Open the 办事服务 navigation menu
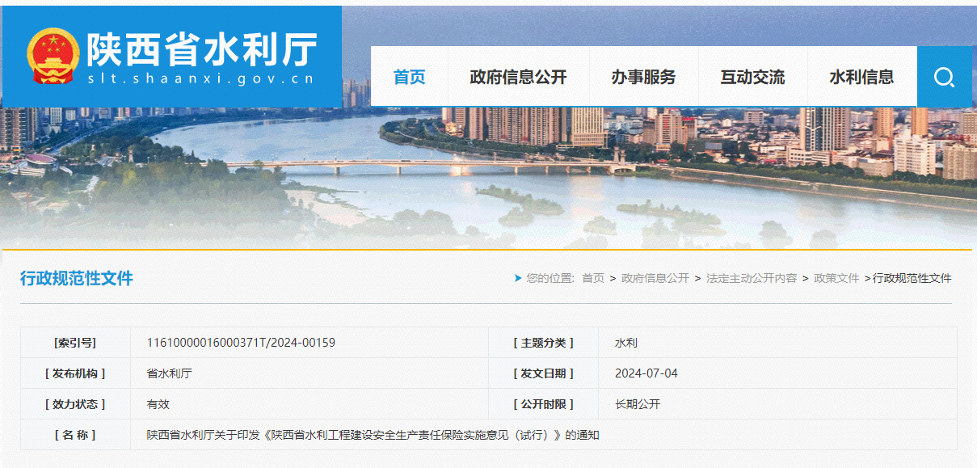Image resolution: width=977 pixels, height=468 pixels. tap(643, 77)
